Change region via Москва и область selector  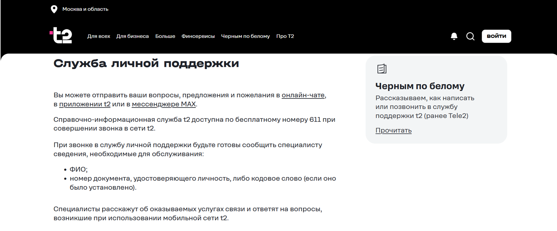pyautogui.click(x=86, y=9)
